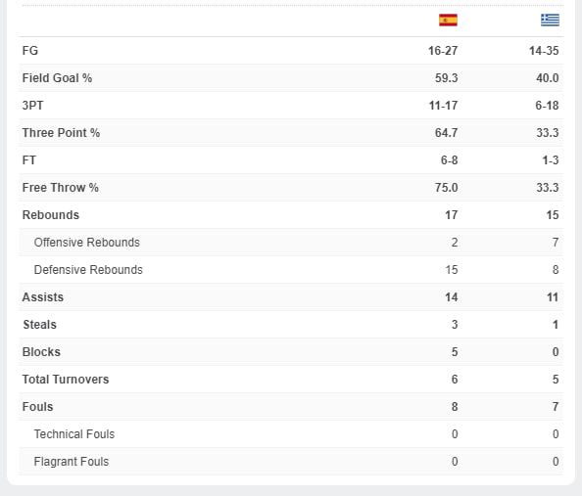This screenshot has width=582, height=496.
Task: Click Spain's Blocks value of 5
Action: click(x=455, y=352)
